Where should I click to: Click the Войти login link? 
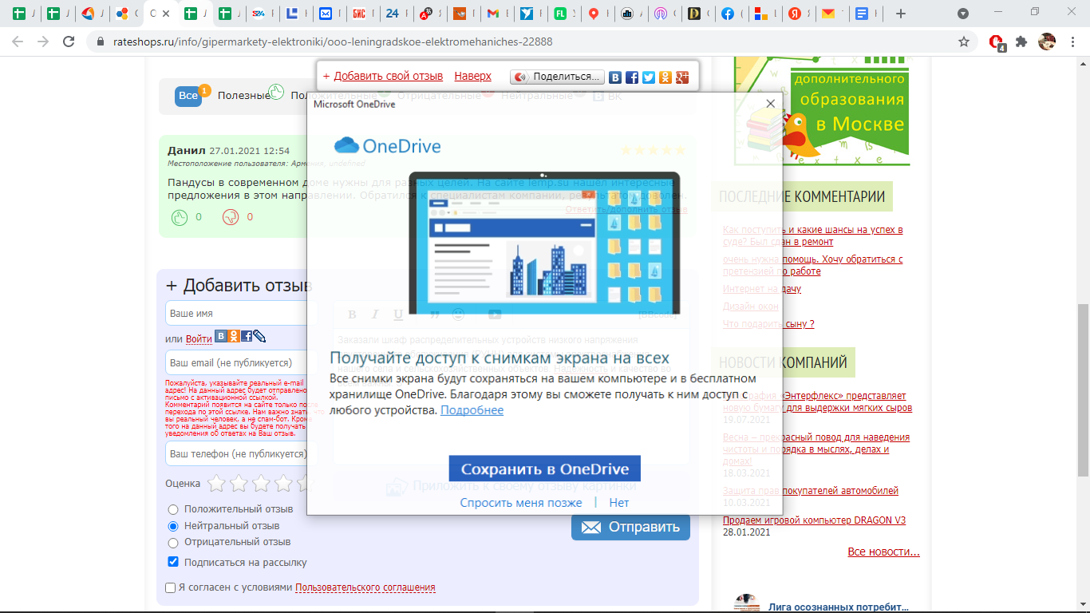tap(199, 339)
